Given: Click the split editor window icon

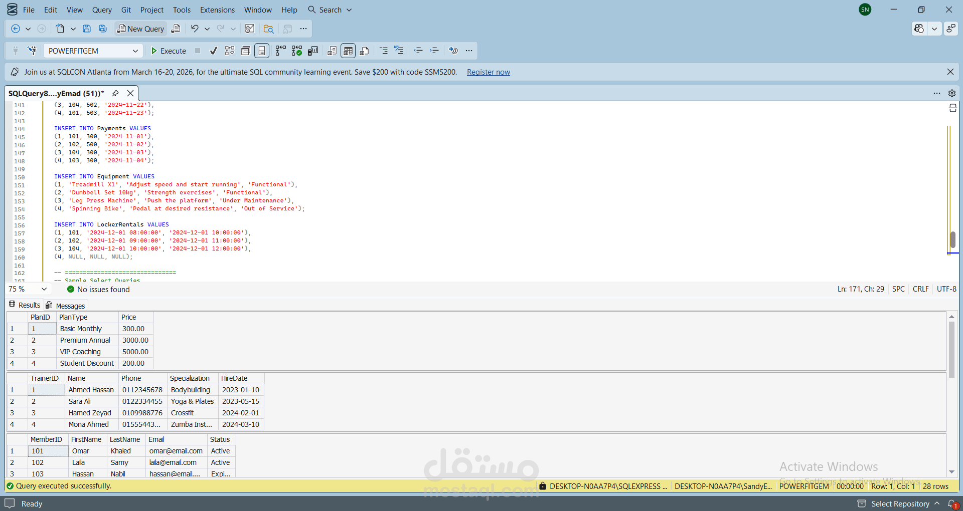Looking at the screenshot, I should point(953,108).
